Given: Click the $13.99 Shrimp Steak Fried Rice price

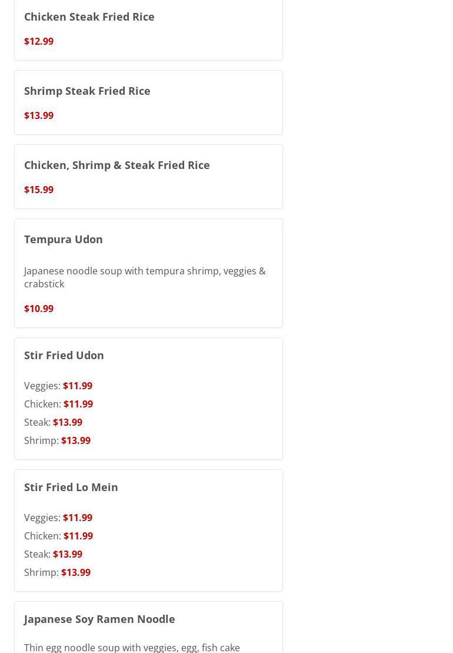Looking at the screenshot, I should 39,115.
